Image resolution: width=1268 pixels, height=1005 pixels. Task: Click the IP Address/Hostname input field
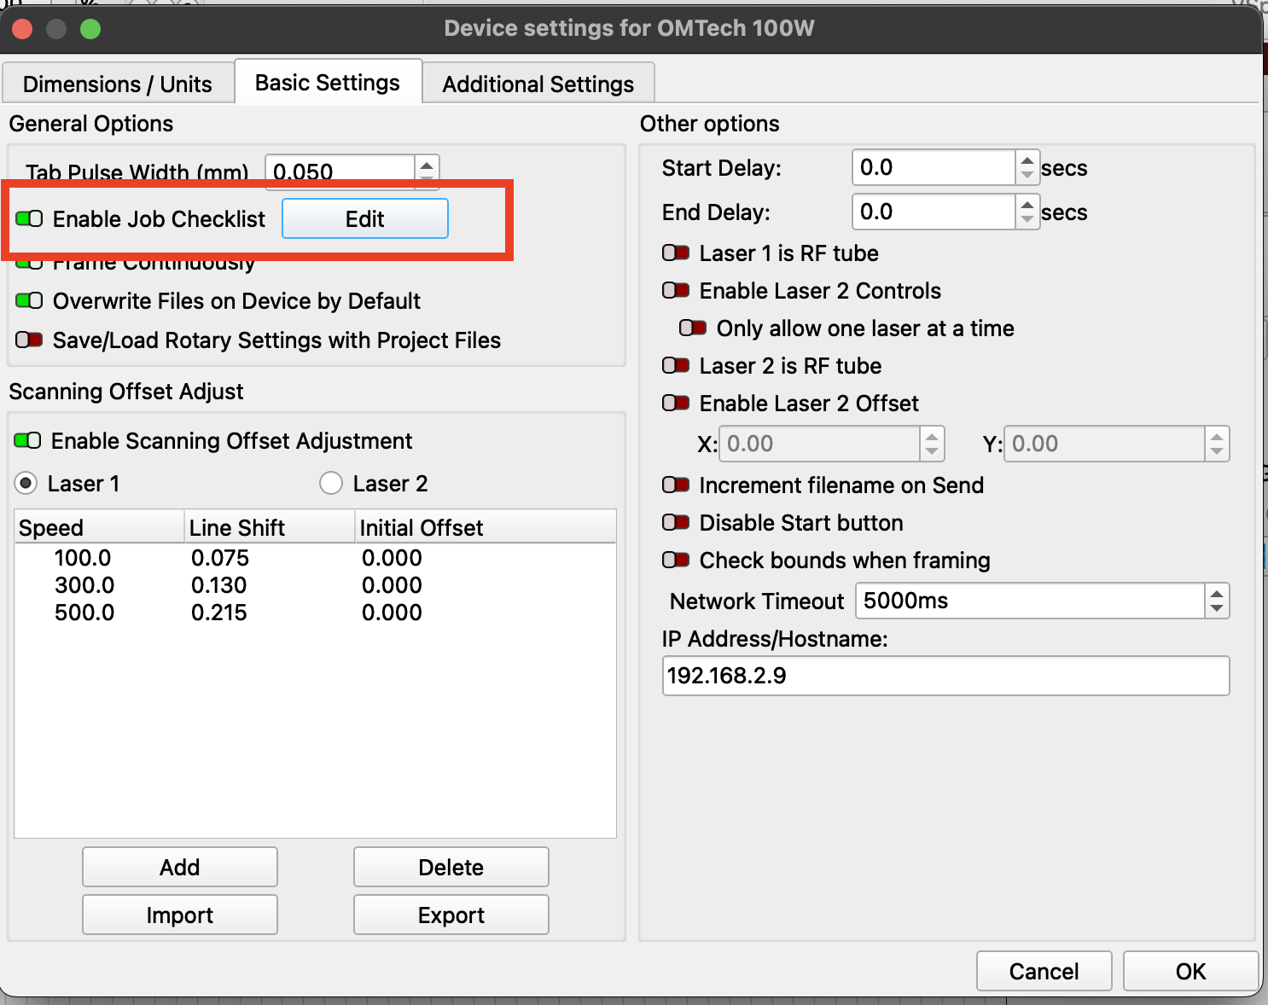pyautogui.click(x=945, y=676)
